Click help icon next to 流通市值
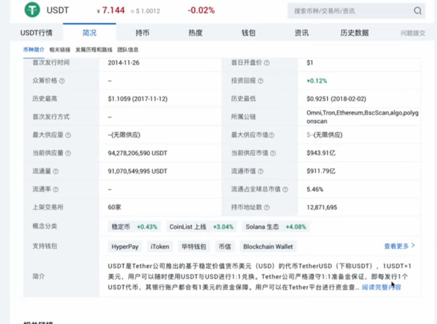Viewport: 437px width, 324px height. click(x=260, y=172)
